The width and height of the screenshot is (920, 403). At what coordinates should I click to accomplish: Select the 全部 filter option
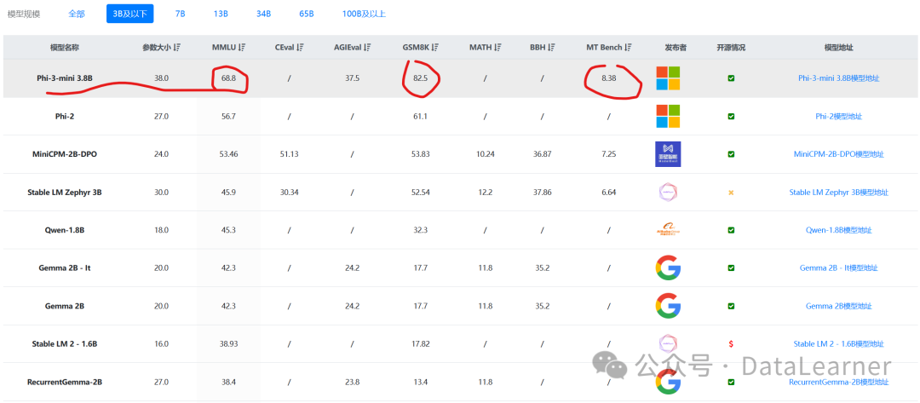(x=78, y=14)
